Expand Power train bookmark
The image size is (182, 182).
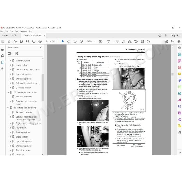(x=10, y=128)
